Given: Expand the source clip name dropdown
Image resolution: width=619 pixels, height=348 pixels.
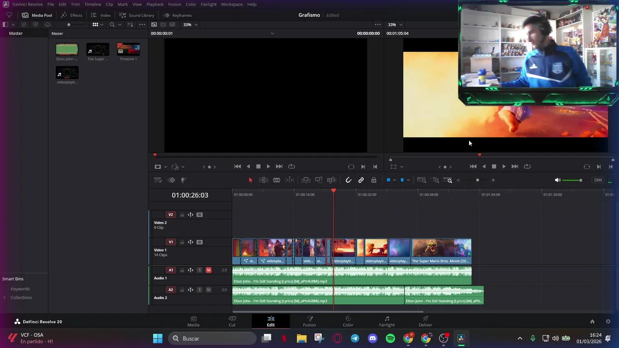Looking at the screenshot, I should 272,33.
